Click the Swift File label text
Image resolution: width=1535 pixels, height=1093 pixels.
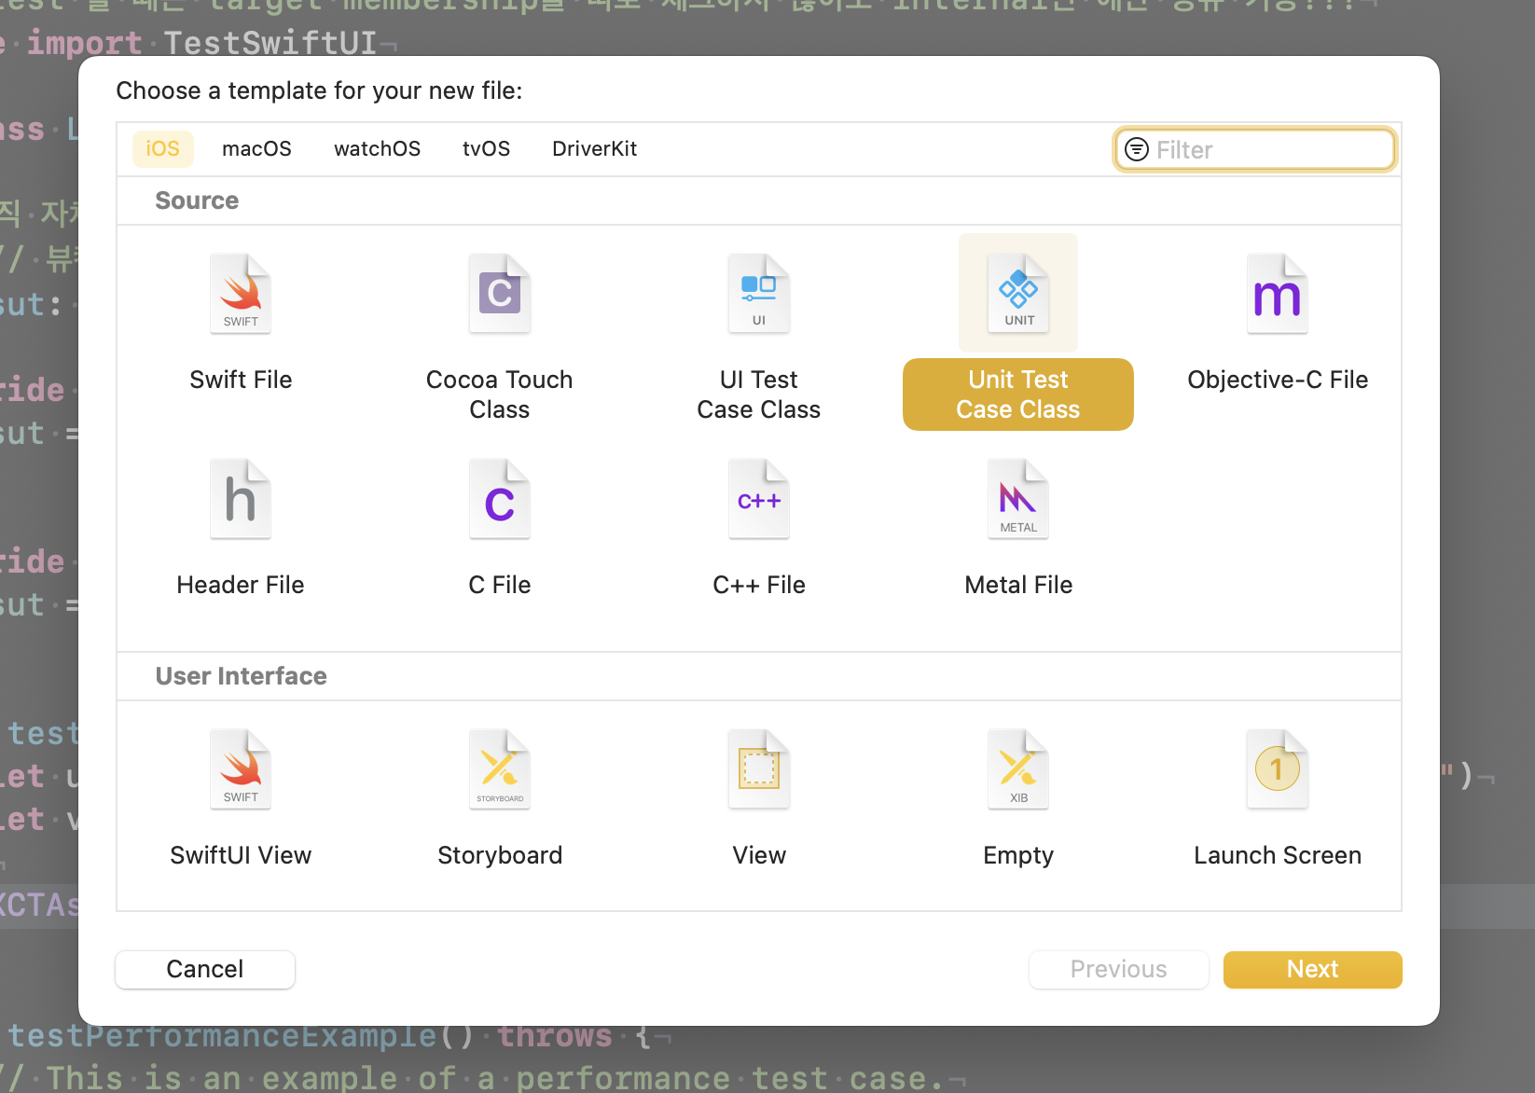(241, 380)
